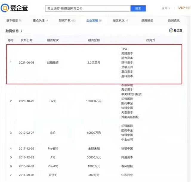191x182 pixels.
Task: Switch to the 知识产权 tab
Action: click(x=67, y=21)
